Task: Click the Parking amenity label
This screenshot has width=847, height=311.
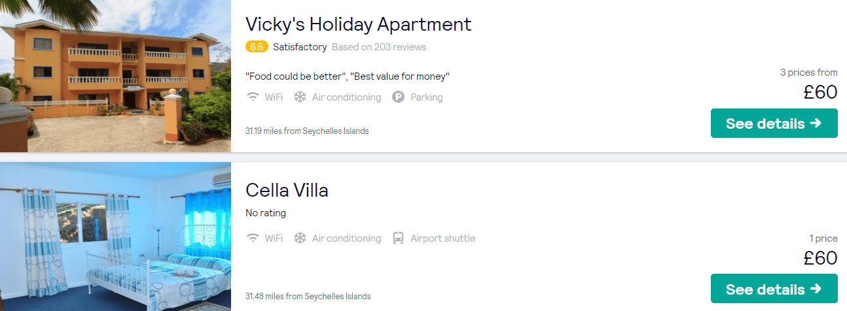Action: pyautogui.click(x=427, y=97)
